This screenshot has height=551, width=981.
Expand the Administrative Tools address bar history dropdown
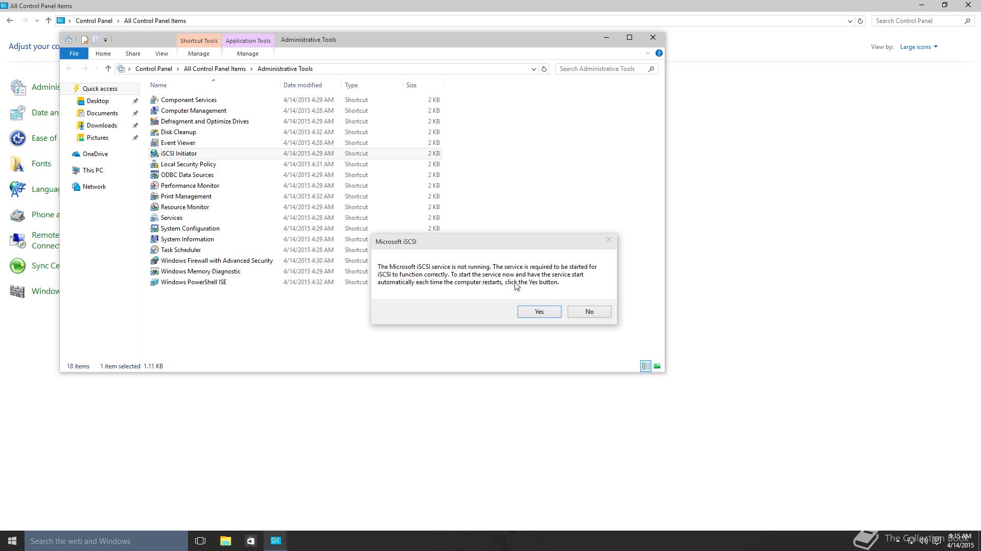533,69
